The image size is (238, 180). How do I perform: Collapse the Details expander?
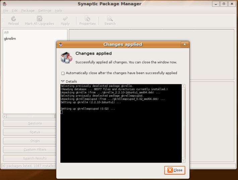coord(63,81)
